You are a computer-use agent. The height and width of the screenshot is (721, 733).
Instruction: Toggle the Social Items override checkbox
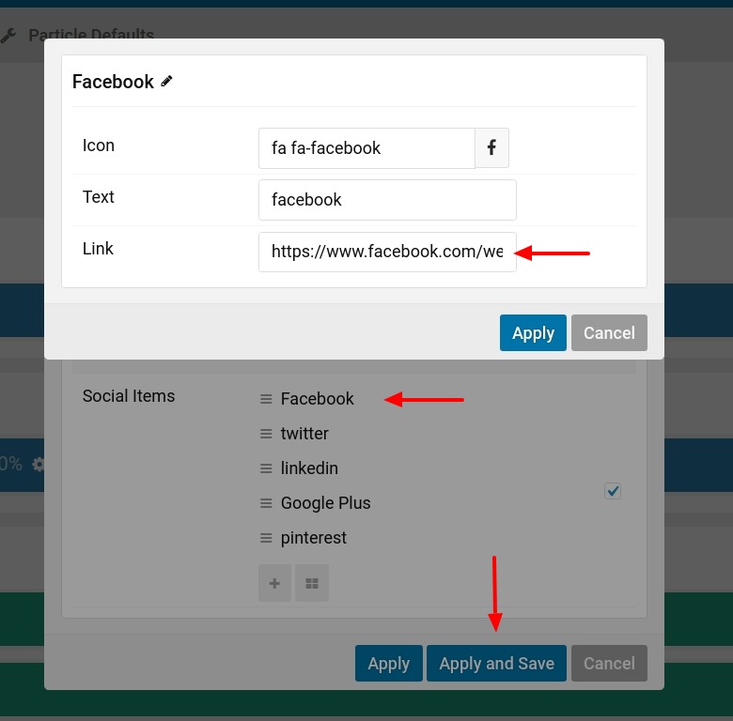coord(613,491)
